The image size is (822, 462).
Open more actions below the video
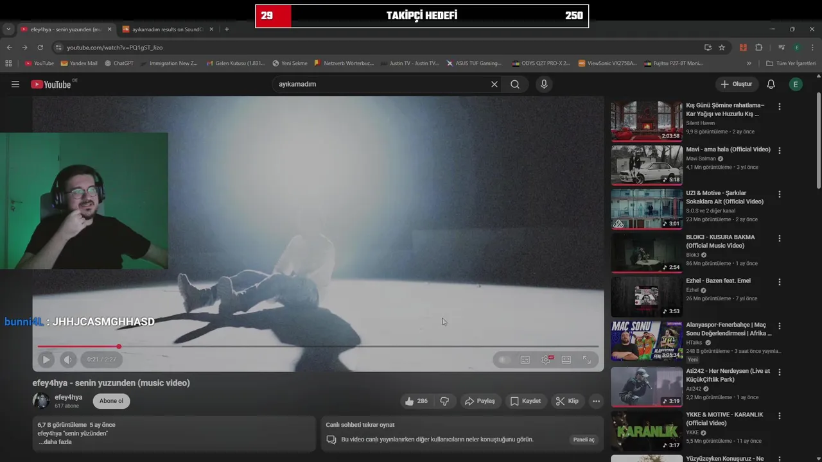tap(596, 401)
